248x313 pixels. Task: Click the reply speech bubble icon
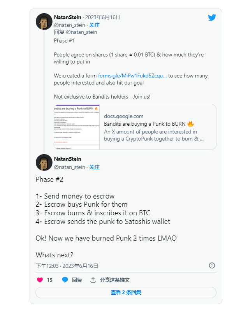point(65,280)
